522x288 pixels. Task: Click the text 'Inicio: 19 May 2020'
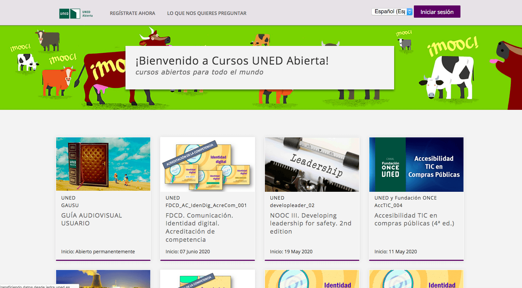click(291, 252)
